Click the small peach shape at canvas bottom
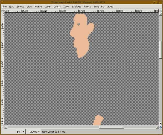Viewport: 163px width, 135px height. coord(98,120)
